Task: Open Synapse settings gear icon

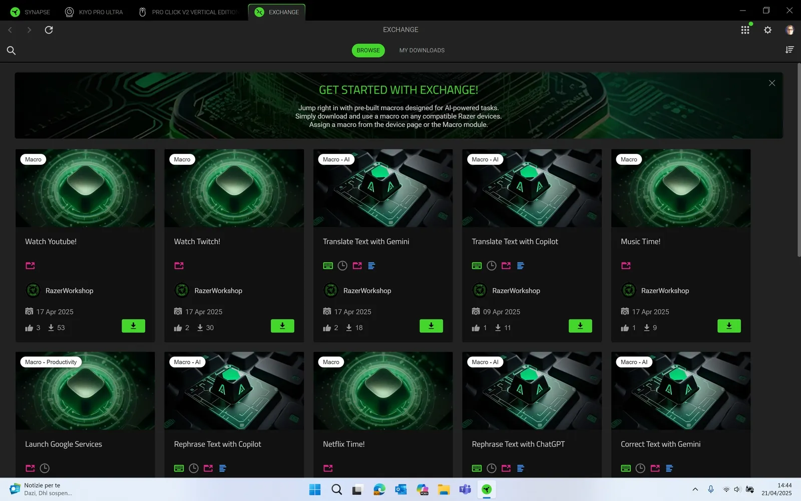Action: coord(767,30)
